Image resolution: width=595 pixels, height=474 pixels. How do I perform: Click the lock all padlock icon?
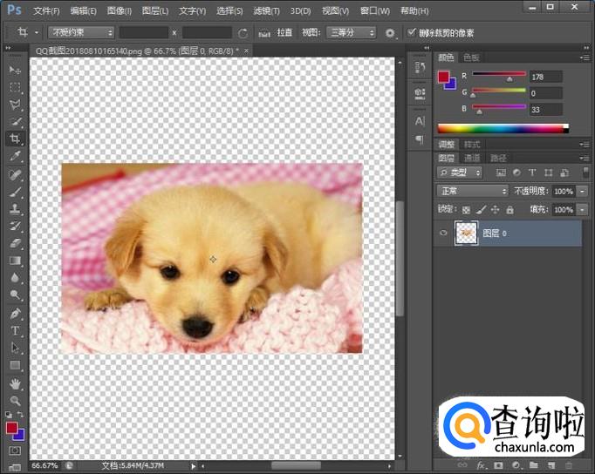pyautogui.click(x=511, y=210)
